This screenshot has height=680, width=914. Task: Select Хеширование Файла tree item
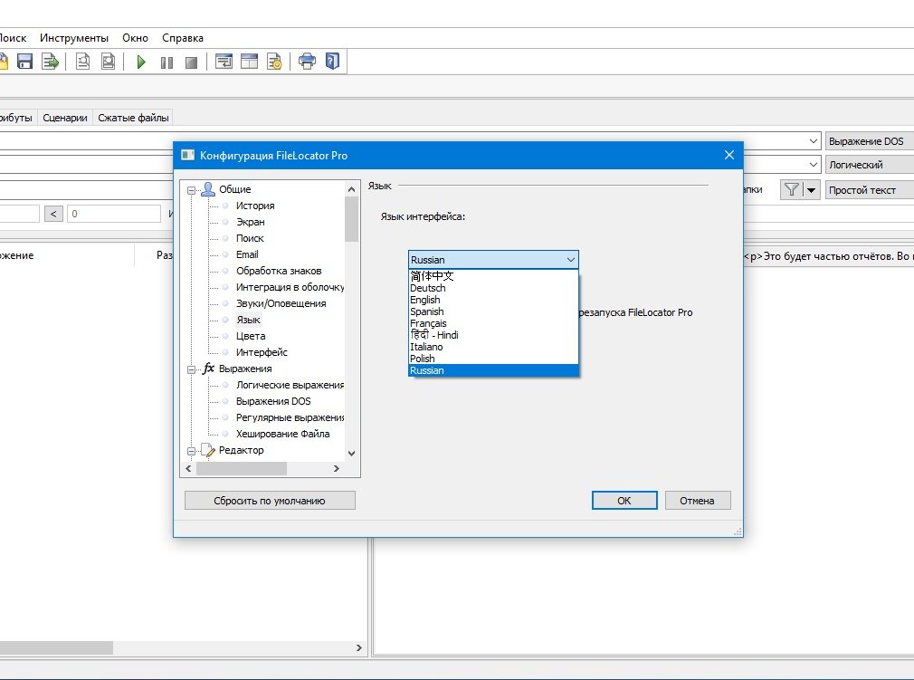[x=282, y=435]
